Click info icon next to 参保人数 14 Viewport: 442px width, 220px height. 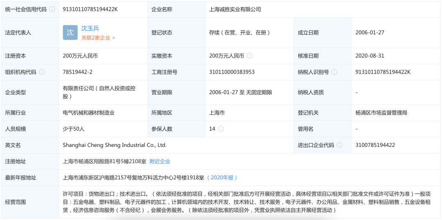pos(221,129)
